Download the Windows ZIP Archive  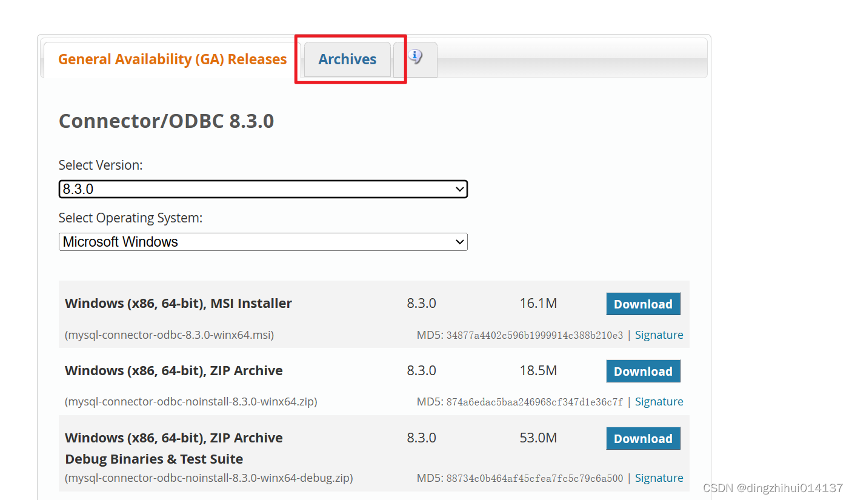pyautogui.click(x=643, y=371)
